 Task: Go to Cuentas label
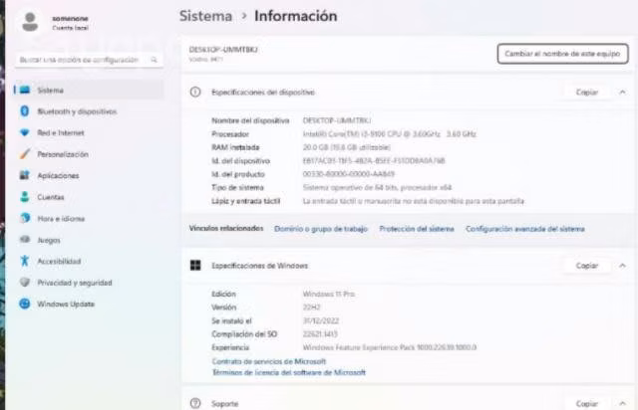(51, 197)
